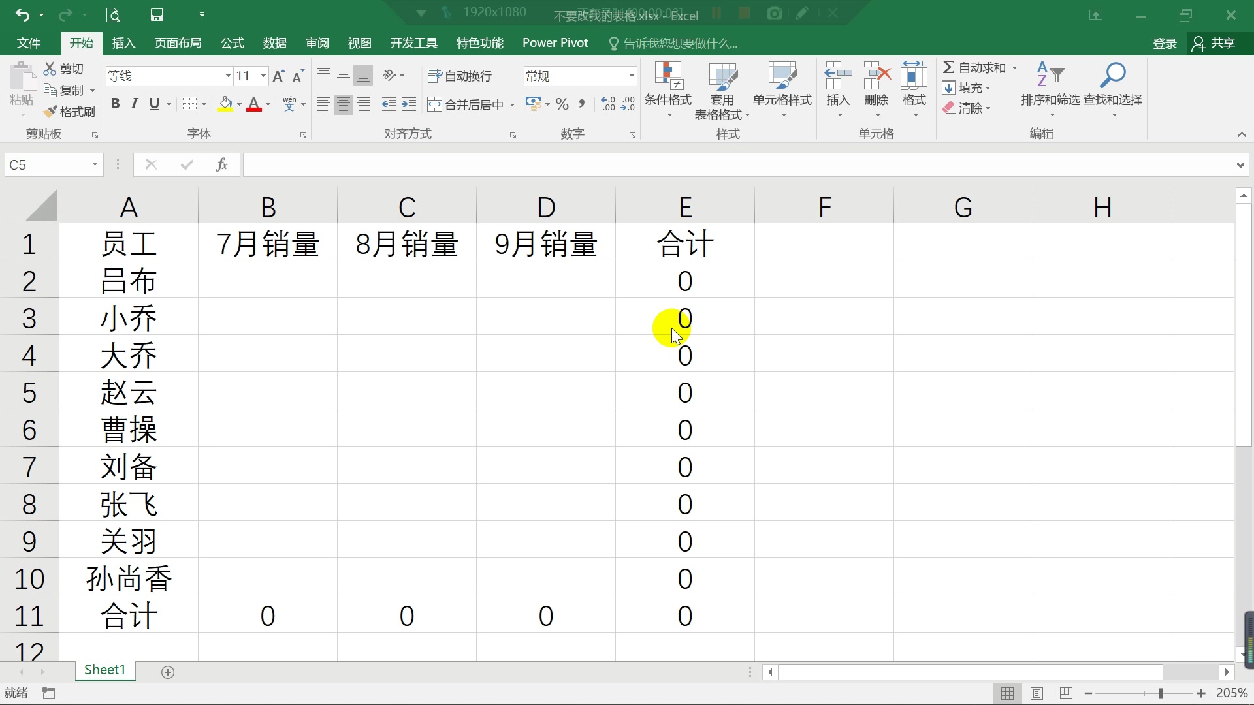Screen dimensions: 1254x705
Task: Open the Name Box dropdown arrow
Action: [95, 164]
